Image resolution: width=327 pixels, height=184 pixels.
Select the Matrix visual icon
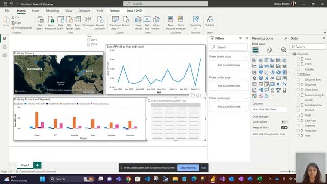tap(272, 84)
